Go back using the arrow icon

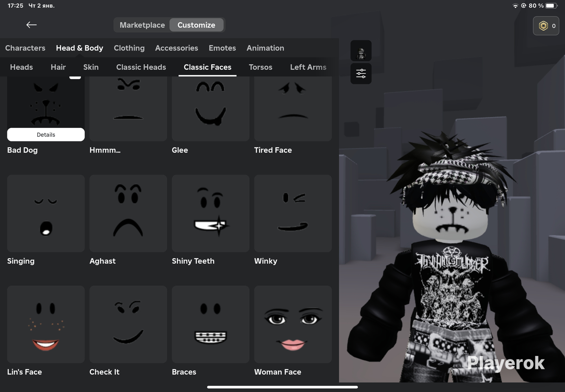point(31,25)
